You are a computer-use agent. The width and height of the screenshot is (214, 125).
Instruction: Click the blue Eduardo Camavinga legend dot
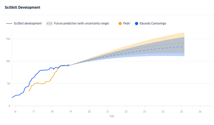136,24
